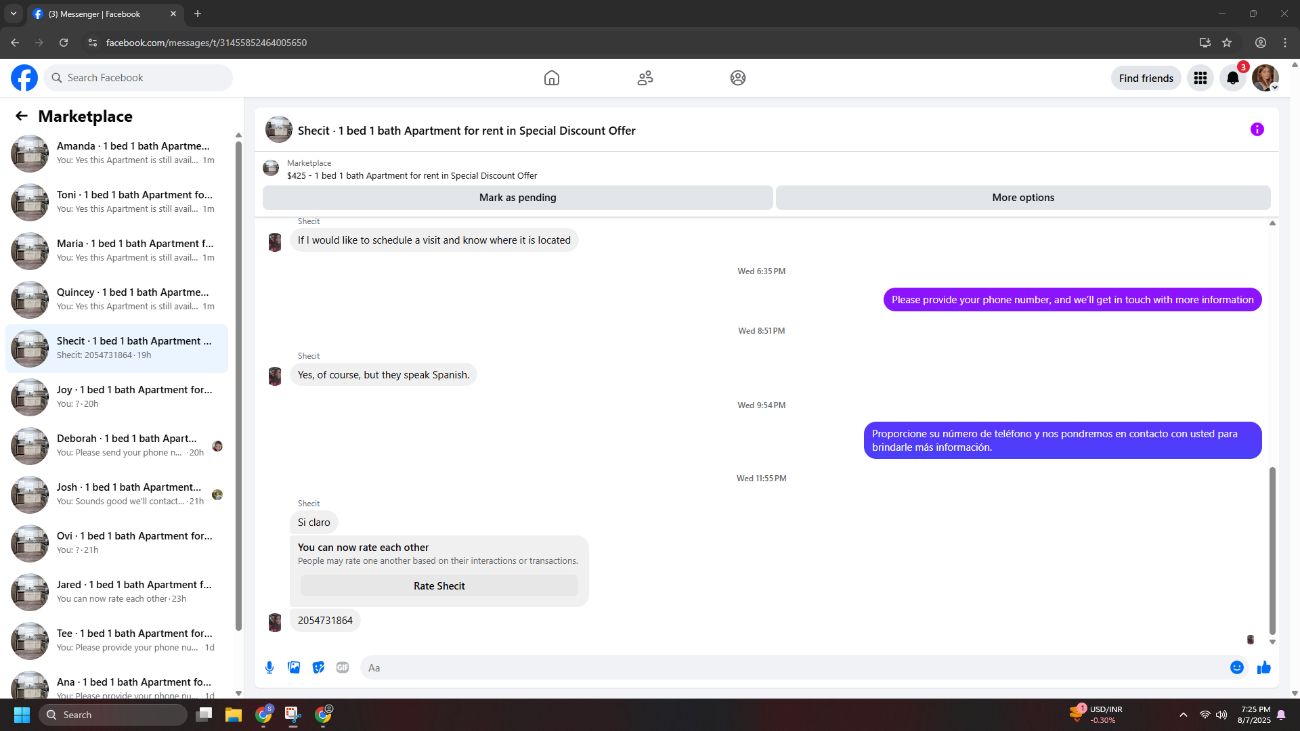The height and width of the screenshot is (731, 1300).
Task: Go to Facebook Home tab
Action: point(552,78)
